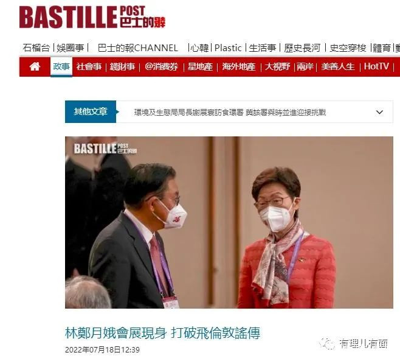This screenshot has width=400, height=361.
Task: Open the 海外地產 section
Action: [x=239, y=67]
